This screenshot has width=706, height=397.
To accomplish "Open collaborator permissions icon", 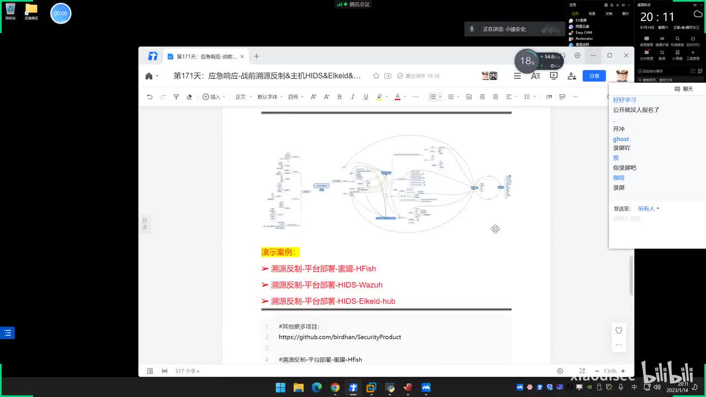I will click(572, 76).
